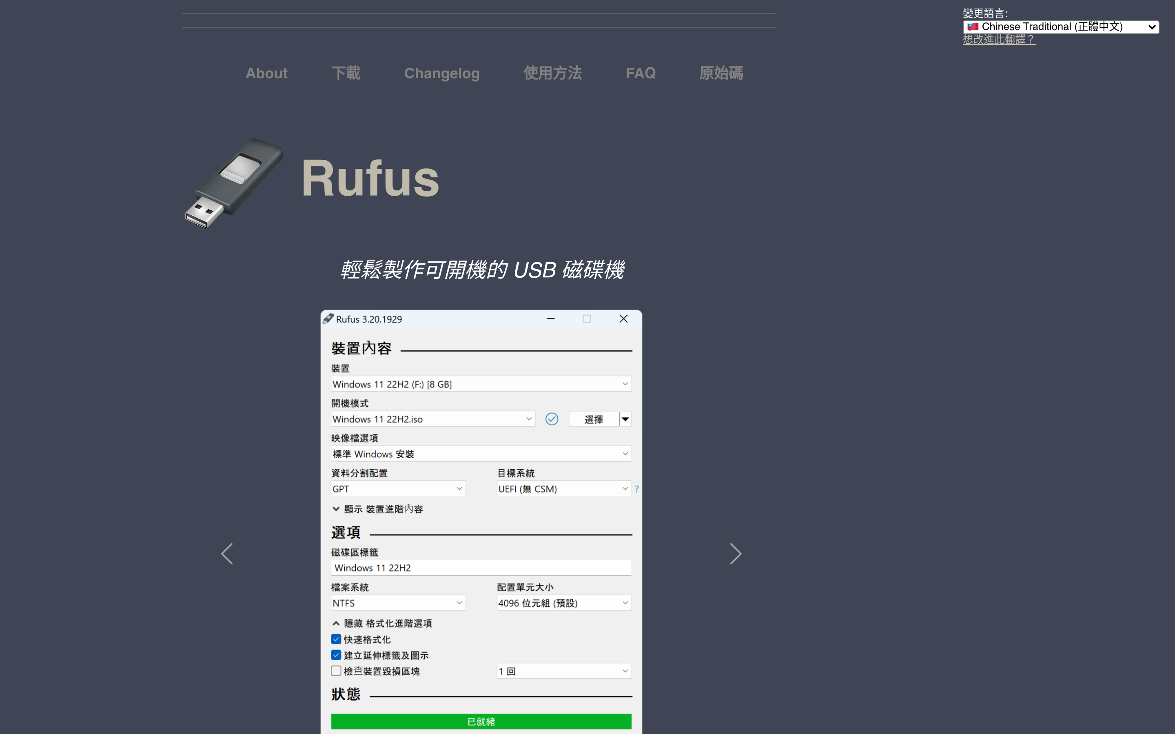Open the 裝置 device dropdown
The width and height of the screenshot is (1175, 734).
pos(481,384)
